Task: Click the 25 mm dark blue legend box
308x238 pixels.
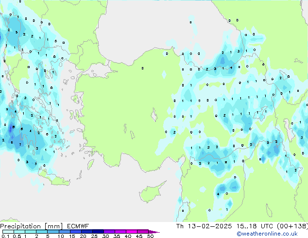Action: tap(98, 232)
